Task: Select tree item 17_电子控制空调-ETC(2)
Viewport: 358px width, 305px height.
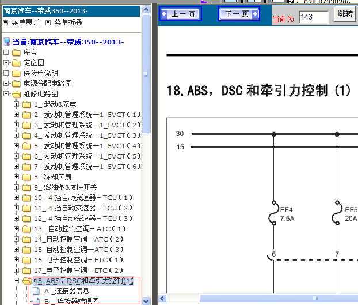Action: 78,270
